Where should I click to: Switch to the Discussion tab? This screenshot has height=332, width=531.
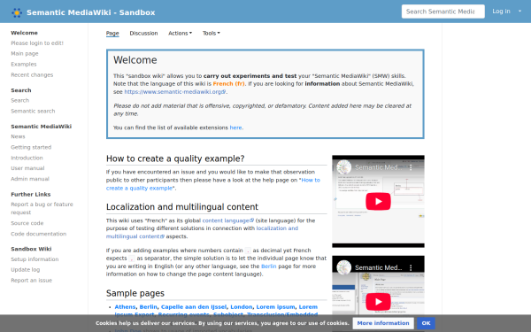tap(143, 34)
